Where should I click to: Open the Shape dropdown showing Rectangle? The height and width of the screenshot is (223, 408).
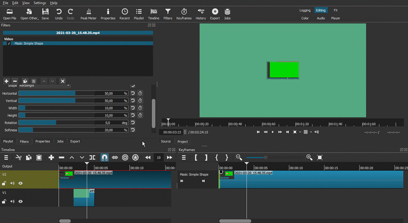point(45,86)
